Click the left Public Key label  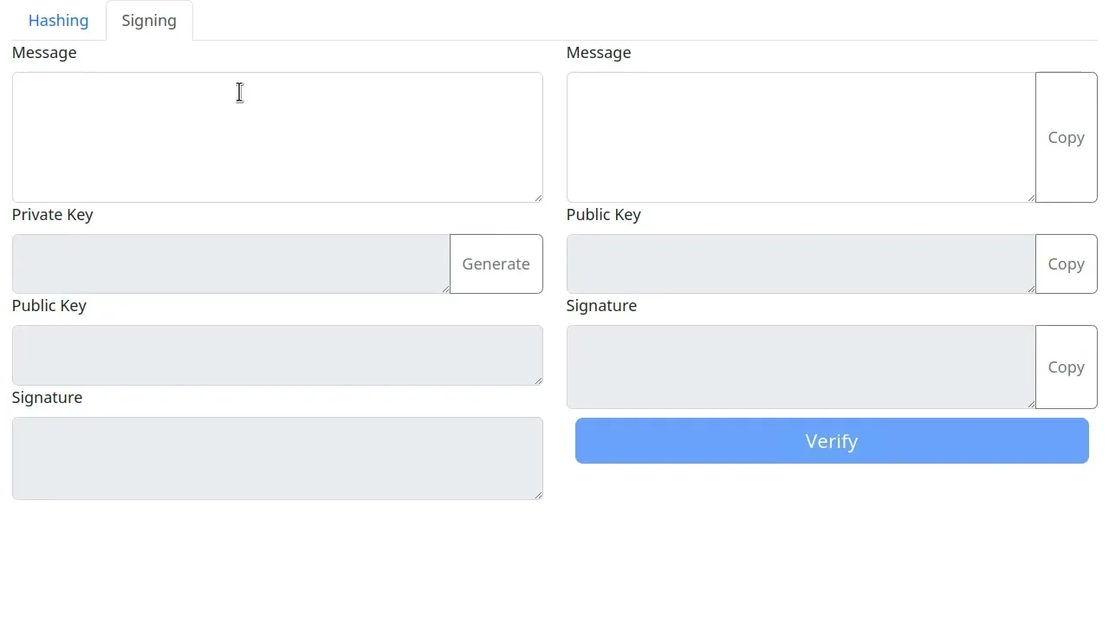tap(49, 305)
